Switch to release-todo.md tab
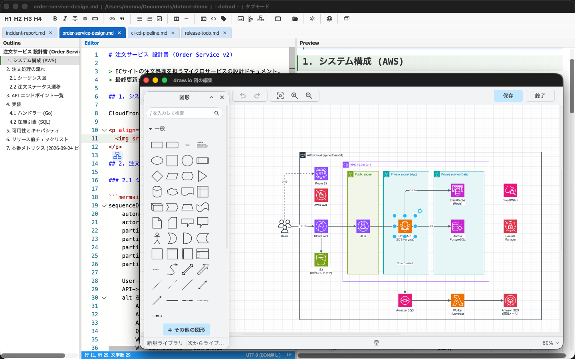This screenshot has width=575, height=359. (x=202, y=33)
